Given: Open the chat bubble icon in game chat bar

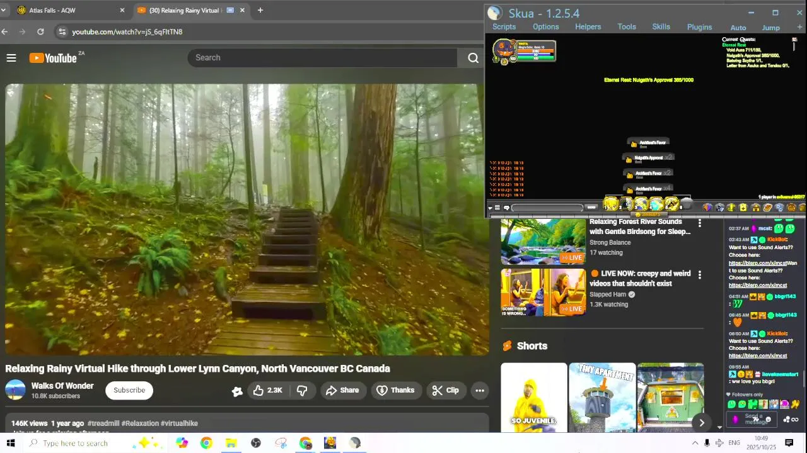Looking at the screenshot, I should (x=507, y=208).
